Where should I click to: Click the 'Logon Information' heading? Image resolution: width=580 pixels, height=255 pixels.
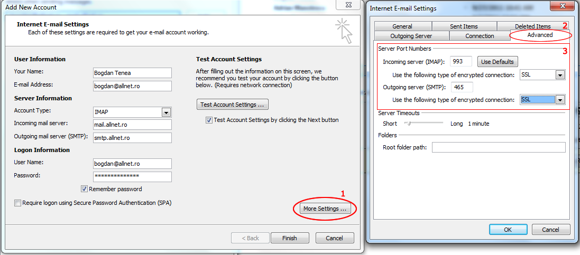coord(42,150)
